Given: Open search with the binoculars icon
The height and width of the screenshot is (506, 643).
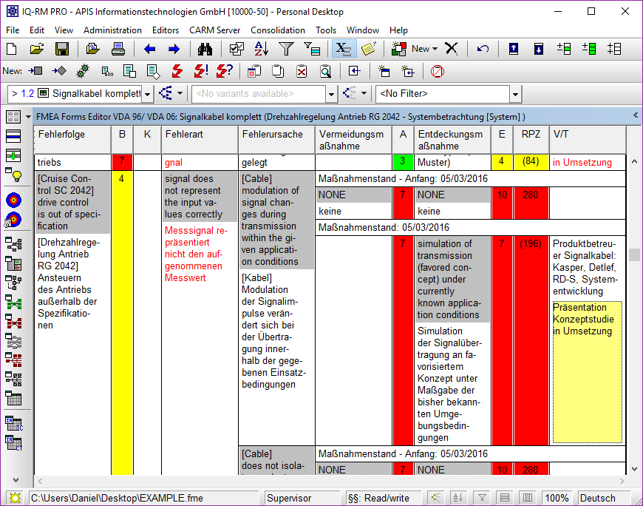Looking at the screenshot, I should tap(205, 50).
